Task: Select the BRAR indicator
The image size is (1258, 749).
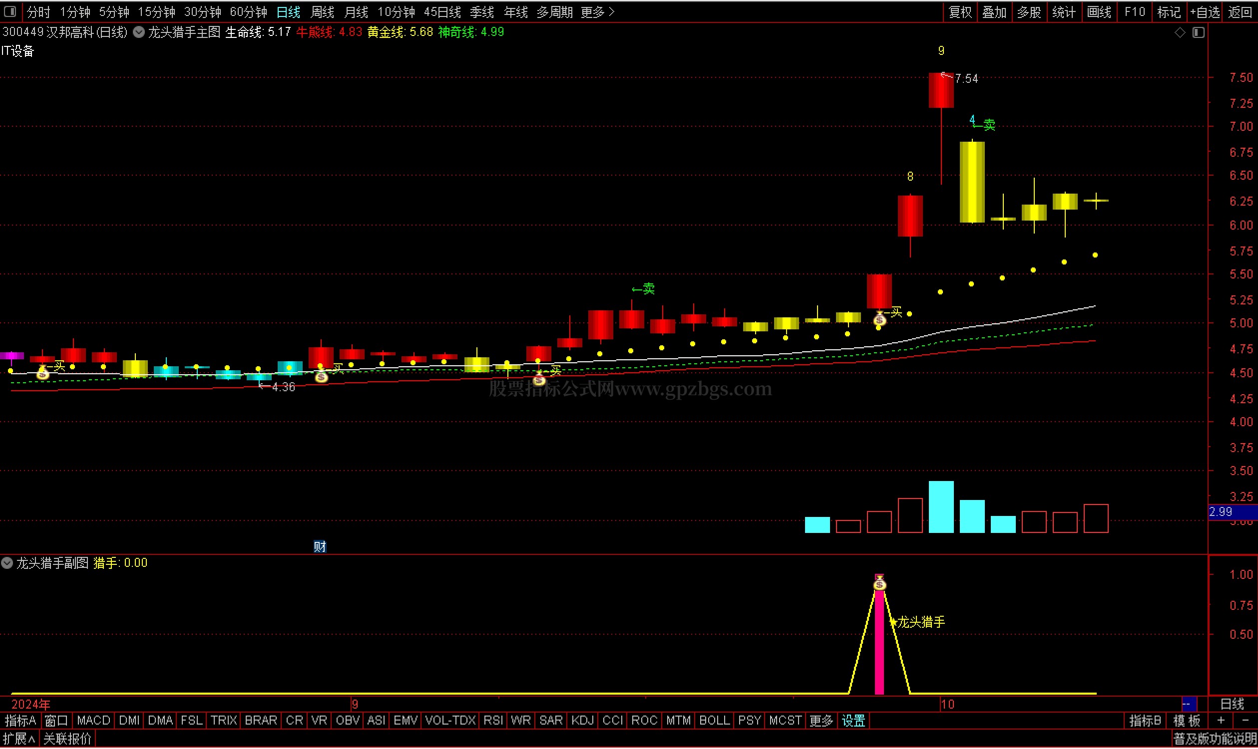Action: (x=261, y=721)
